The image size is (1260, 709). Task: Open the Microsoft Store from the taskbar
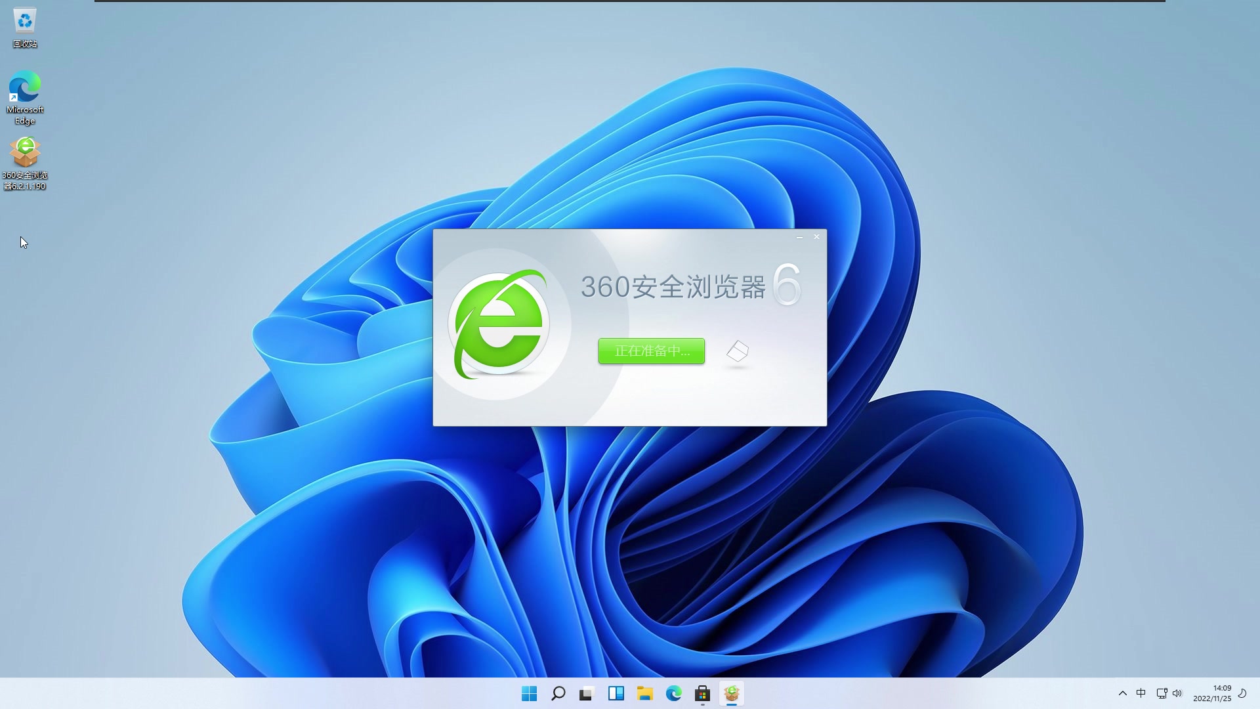coord(702,693)
